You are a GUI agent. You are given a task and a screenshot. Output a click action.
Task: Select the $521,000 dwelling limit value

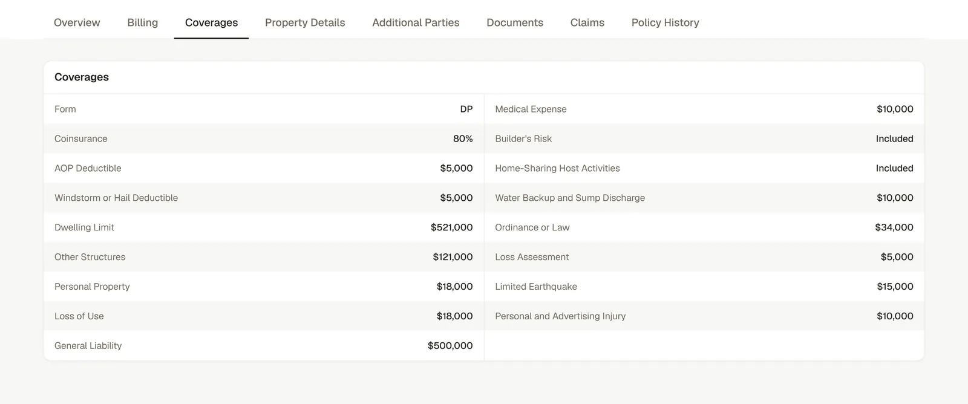(x=451, y=227)
